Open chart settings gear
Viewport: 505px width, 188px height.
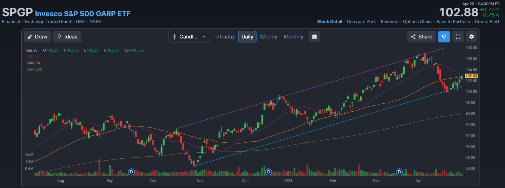click(x=472, y=37)
